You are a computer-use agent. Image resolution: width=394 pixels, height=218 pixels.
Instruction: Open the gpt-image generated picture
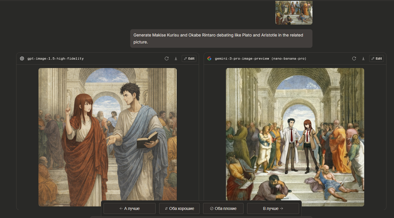pos(108,137)
